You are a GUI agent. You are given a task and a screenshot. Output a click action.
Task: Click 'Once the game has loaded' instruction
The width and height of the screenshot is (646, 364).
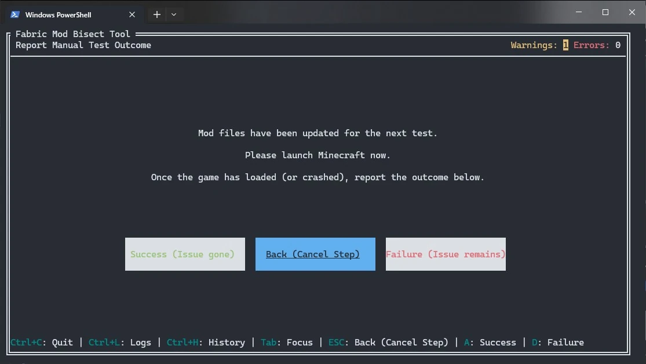[x=317, y=177]
